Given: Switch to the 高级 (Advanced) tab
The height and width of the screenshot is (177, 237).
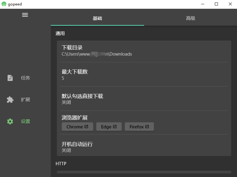Looking at the screenshot, I should point(190,18).
